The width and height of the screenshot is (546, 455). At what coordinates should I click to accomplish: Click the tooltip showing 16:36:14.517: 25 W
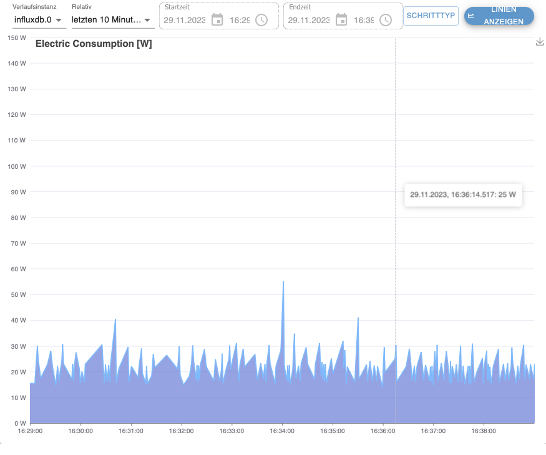[463, 194]
